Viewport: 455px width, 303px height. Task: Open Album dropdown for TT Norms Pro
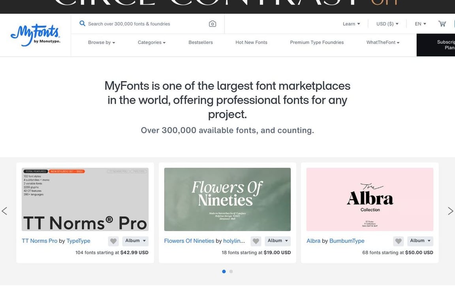(x=135, y=241)
